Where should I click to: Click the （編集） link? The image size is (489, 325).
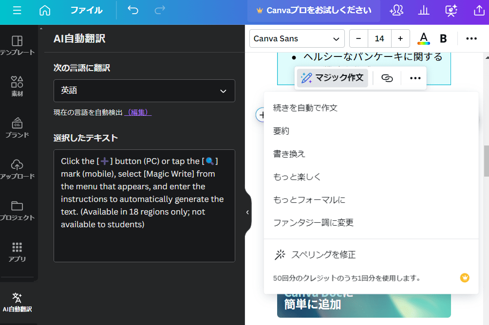point(138,112)
